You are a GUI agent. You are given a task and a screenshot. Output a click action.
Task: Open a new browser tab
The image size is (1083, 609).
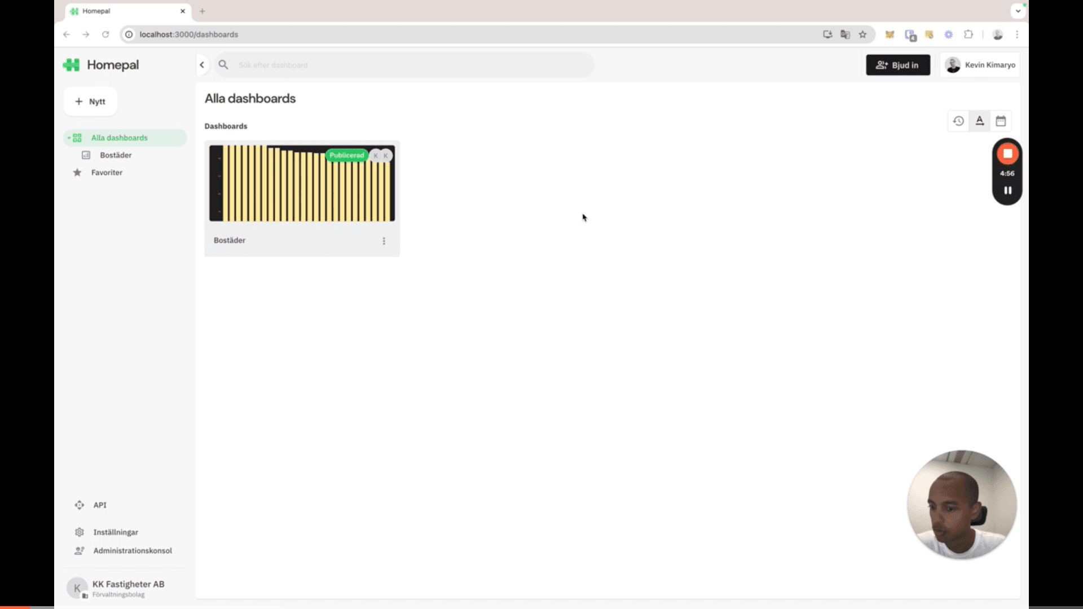[x=202, y=11]
